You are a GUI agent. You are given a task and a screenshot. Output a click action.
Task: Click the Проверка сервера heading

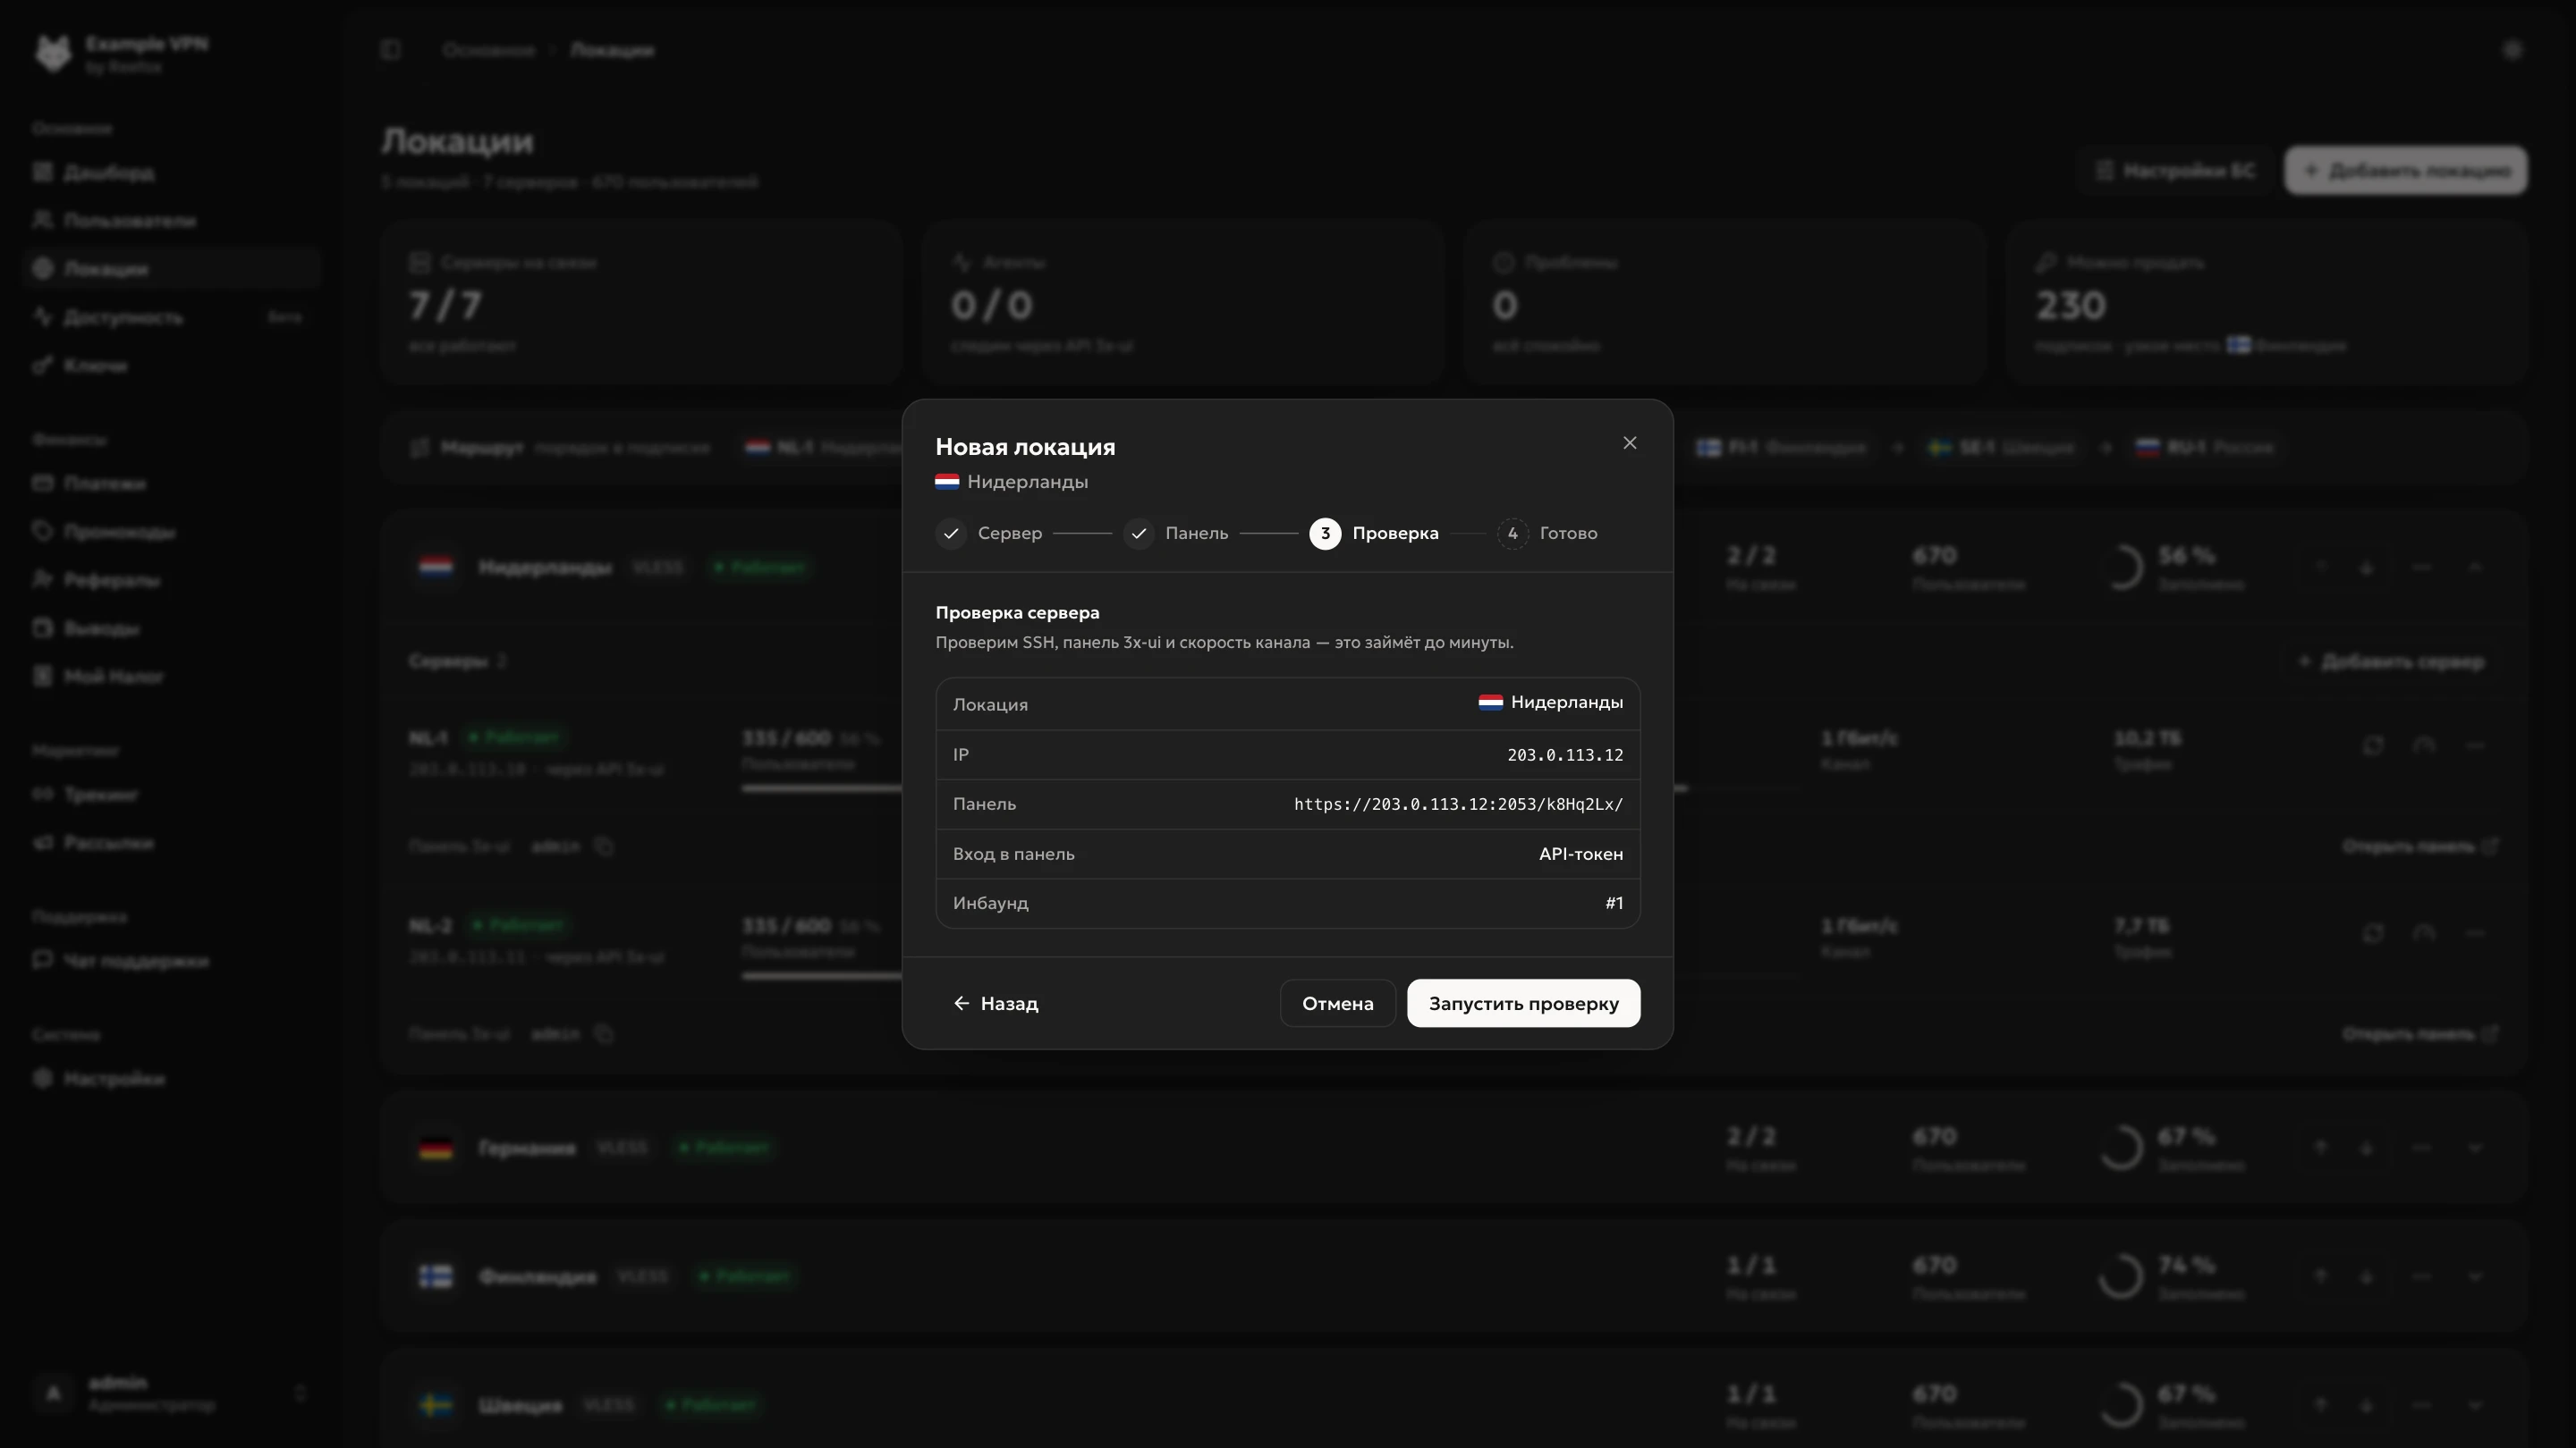click(x=1017, y=612)
